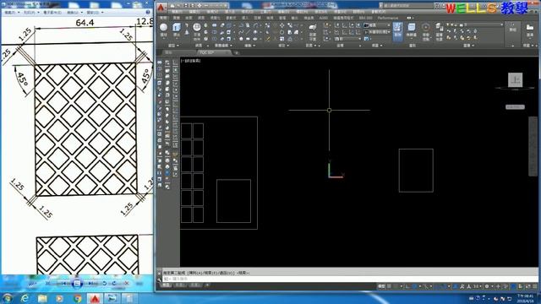
Task: Open the zoom control in photo viewer
Action: click(x=32, y=284)
